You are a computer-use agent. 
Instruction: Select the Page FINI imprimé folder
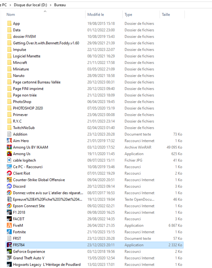(x=28, y=89)
